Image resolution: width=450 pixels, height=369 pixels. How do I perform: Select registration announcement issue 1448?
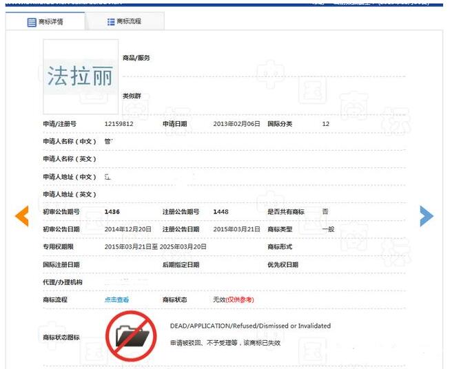tap(221, 212)
